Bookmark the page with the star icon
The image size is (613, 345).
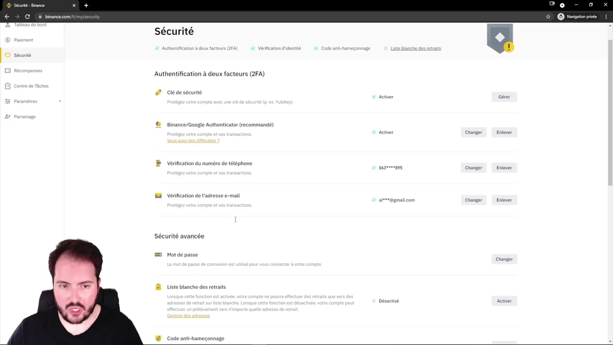point(548,16)
